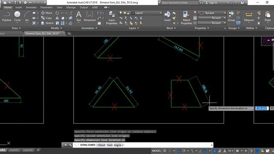Expand the Properties panel
The width and height of the screenshot is (274, 154).
(202, 28)
